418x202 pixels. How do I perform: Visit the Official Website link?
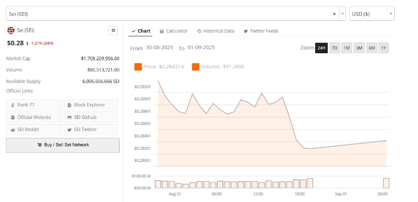[x=33, y=117]
